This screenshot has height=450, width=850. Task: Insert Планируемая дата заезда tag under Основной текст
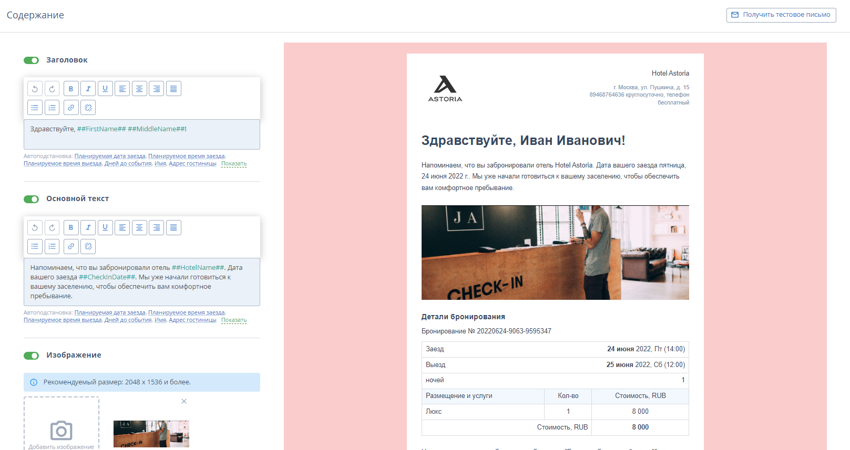pyautogui.click(x=110, y=312)
